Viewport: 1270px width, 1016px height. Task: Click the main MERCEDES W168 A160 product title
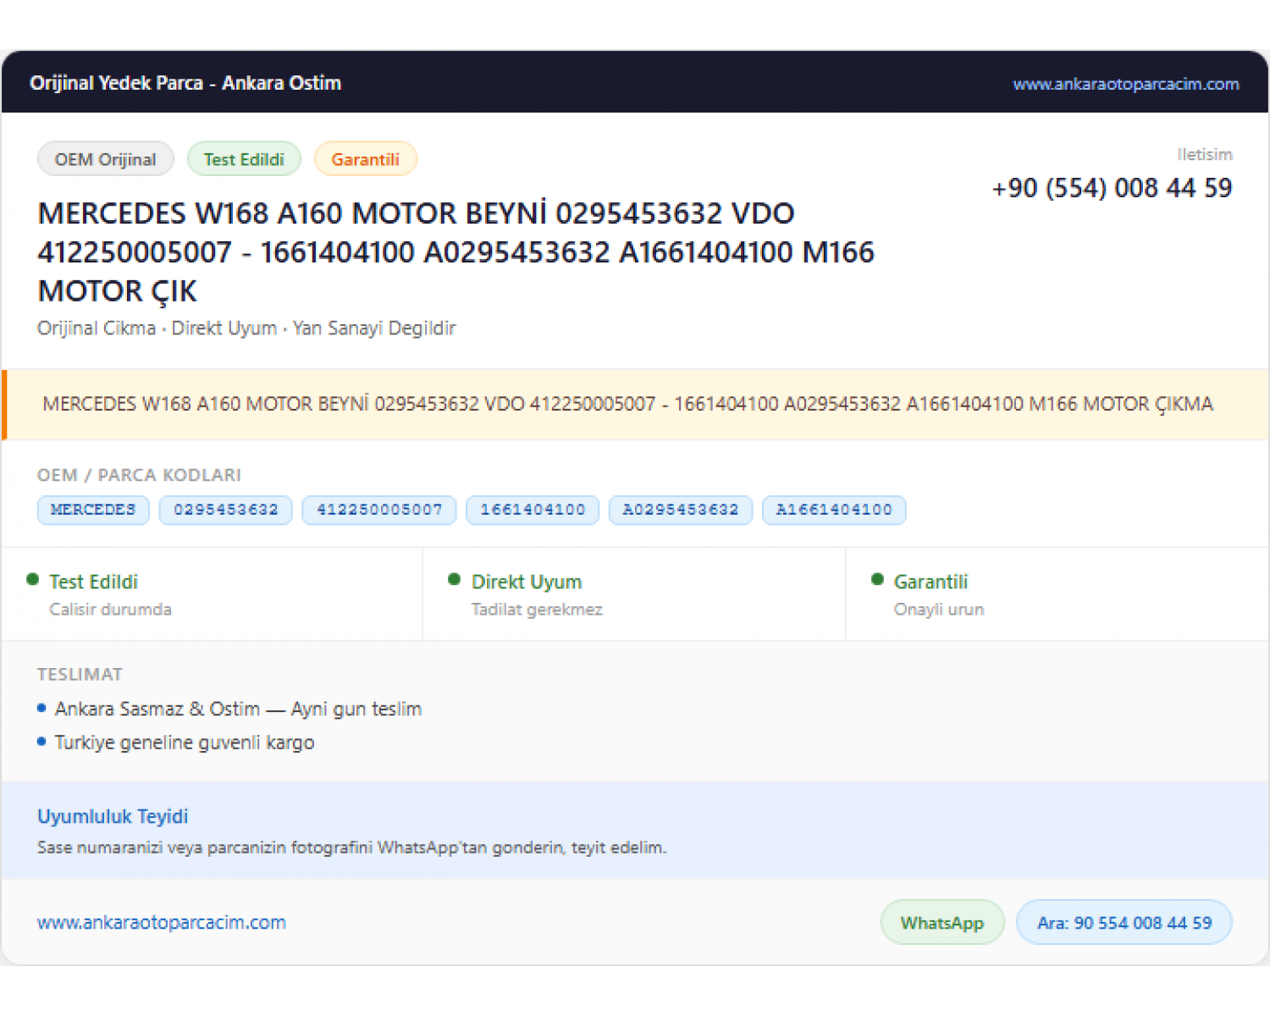[x=456, y=252]
